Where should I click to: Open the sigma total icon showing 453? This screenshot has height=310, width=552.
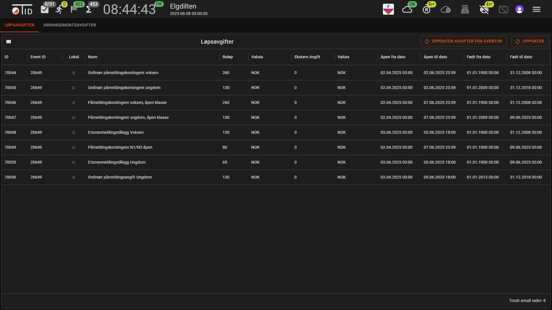[x=89, y=10]
